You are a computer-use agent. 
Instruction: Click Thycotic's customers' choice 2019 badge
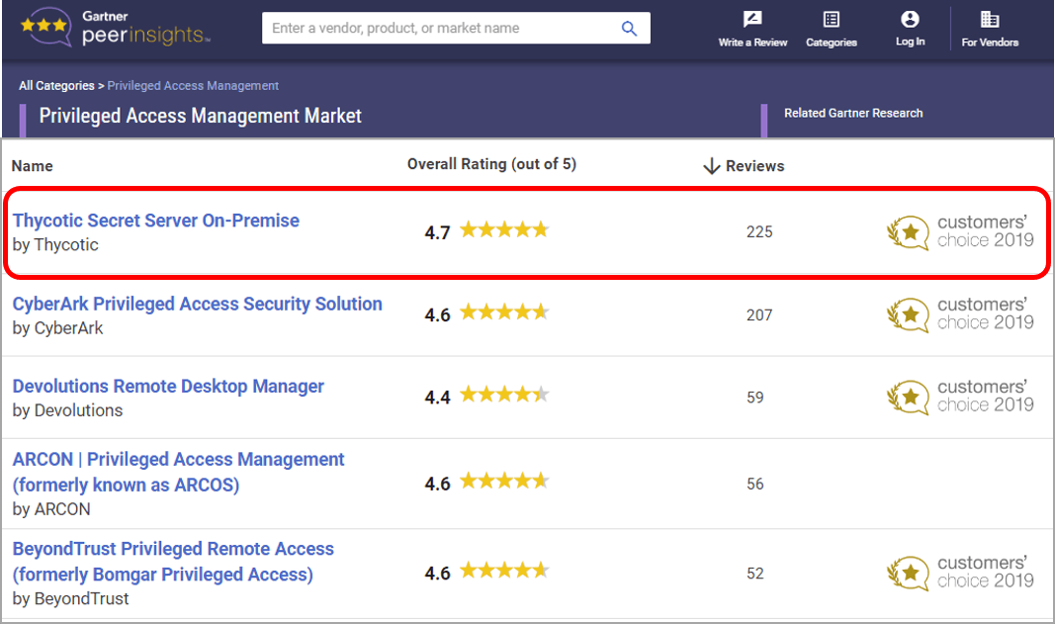click(x=960, y=231)
